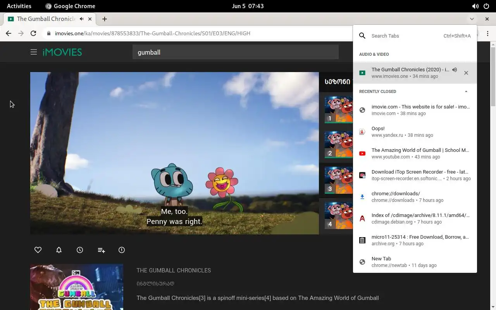Collapse the tab search dropdown arrow
496x310 pixels.
(472, 19)
